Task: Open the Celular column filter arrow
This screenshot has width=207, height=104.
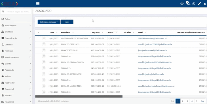Action: point(116,32)
